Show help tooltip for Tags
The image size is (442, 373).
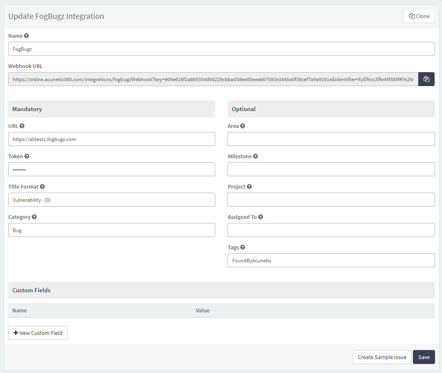tap(243, 247)
